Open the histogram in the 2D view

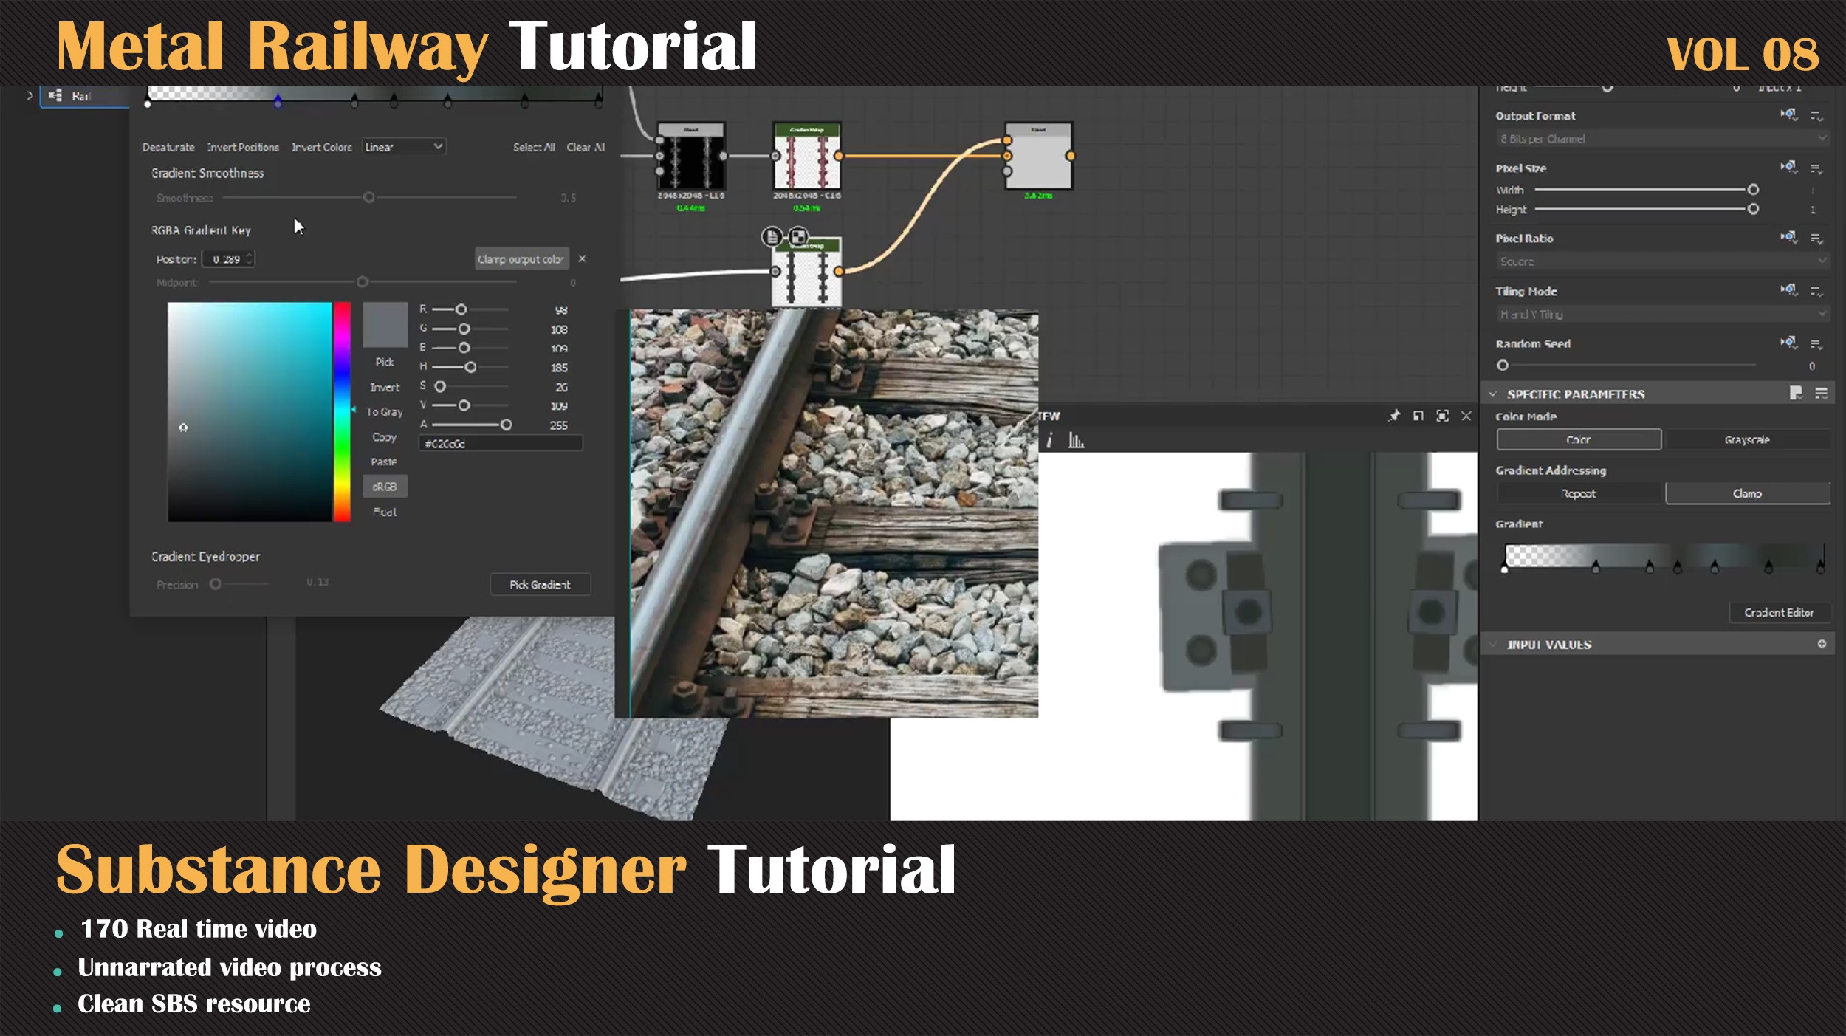1076,441
